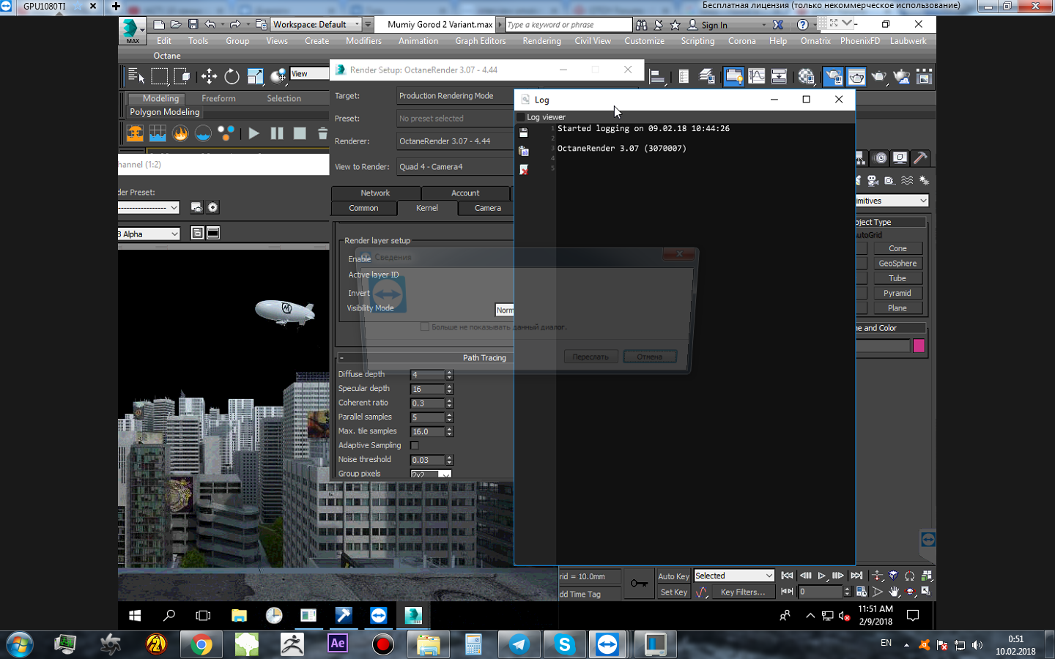Open the Rendered Frame Window icon
The width and height of the screenshot is (1055, 659).
tap(856, 76)
